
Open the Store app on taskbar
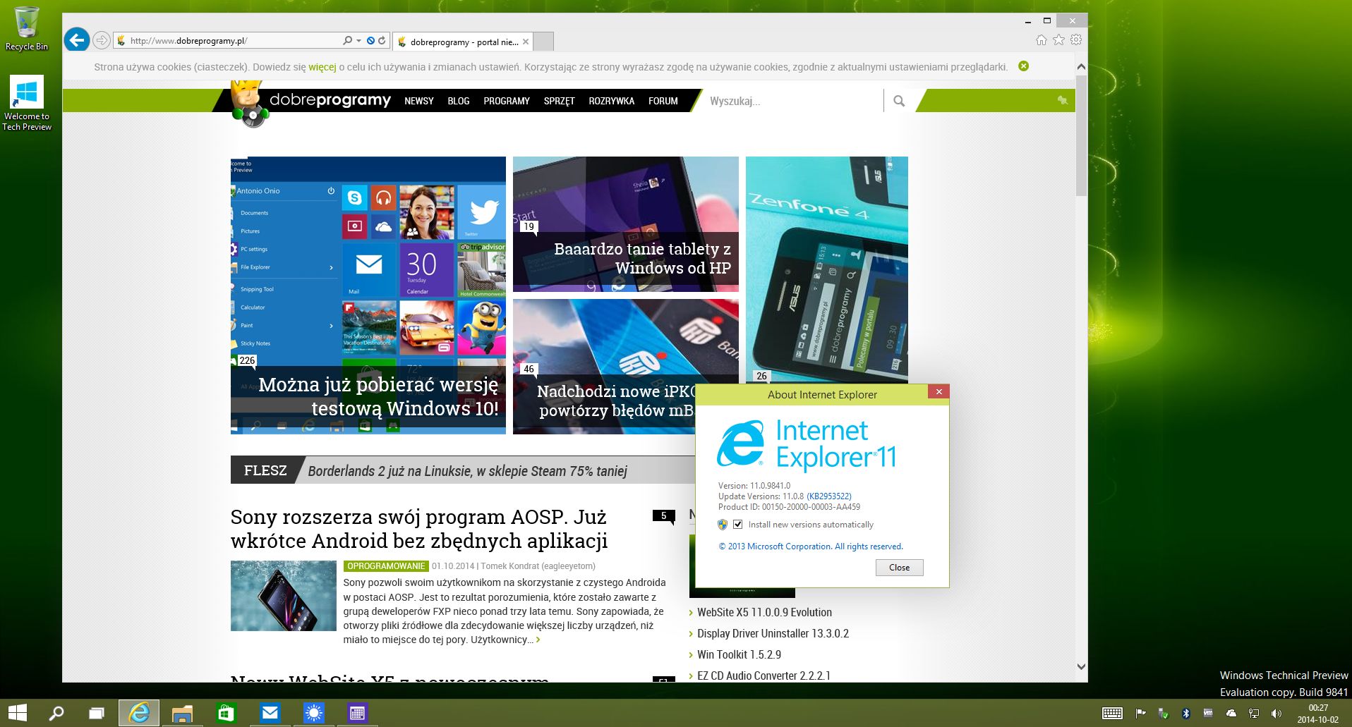[x=226, y=714]
